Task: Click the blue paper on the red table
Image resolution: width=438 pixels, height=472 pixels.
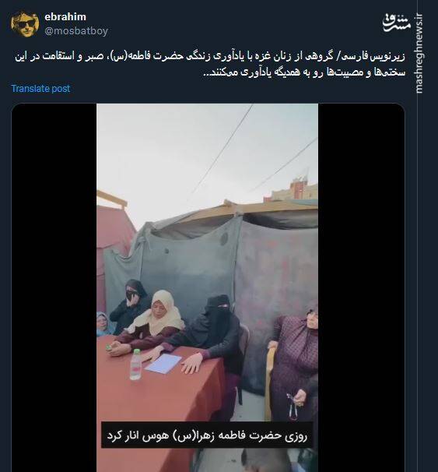Action: [x=163, y=364]
